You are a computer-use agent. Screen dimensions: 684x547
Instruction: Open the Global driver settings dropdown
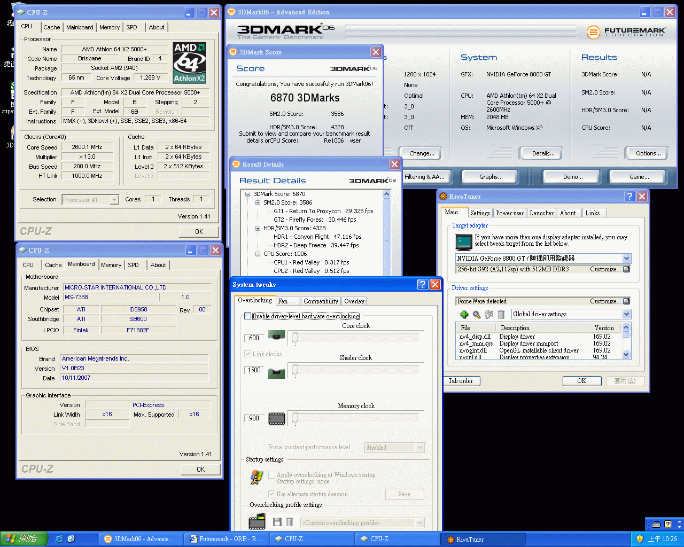click(626, 314)
